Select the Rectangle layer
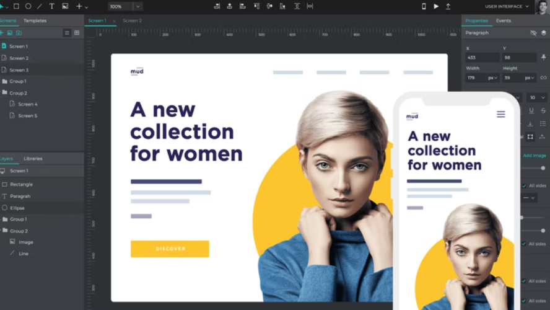The width and height of the screenshot is (550, 310). click(x=21, y=184)
